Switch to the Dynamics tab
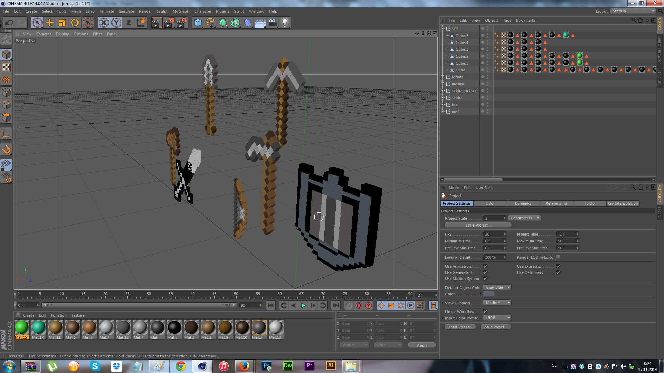This screenshot has height=373, width=664. coord(523,203)
